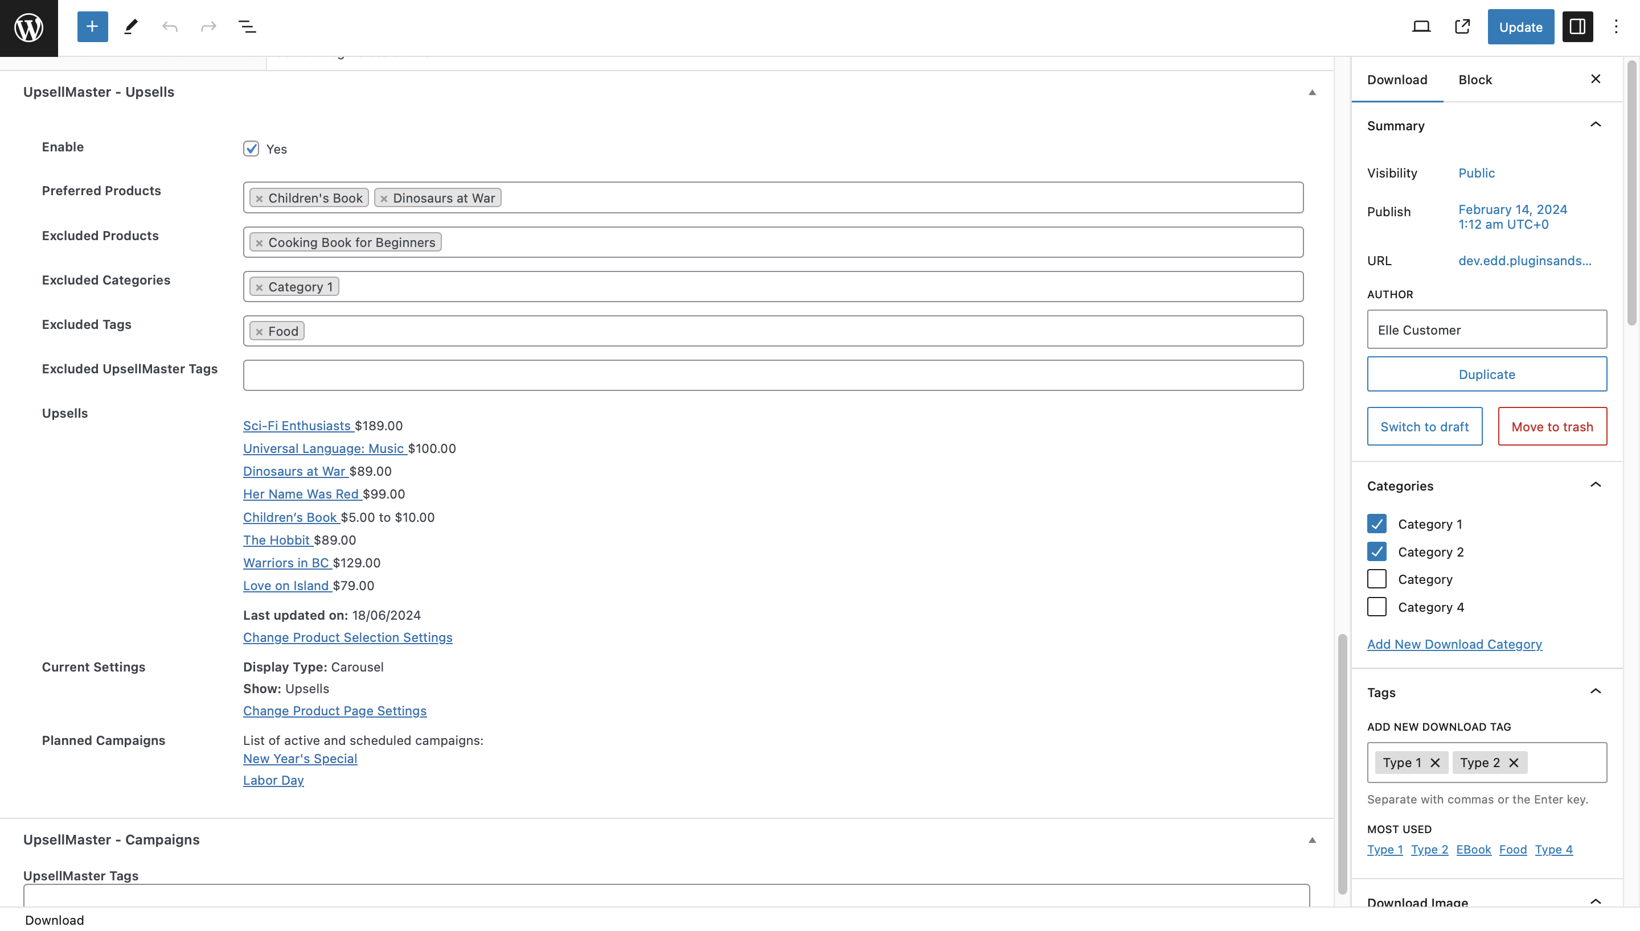Open the Labor Day campaign link
Screen dimensions: 1640x931
(x=273, y=780)
